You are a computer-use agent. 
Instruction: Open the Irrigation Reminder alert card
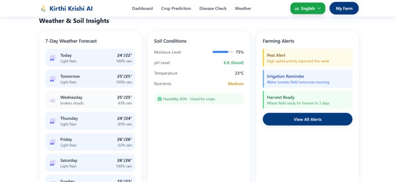tap(308, 78)
